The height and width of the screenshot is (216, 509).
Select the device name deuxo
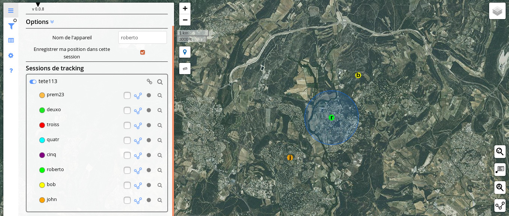click(x=54, y=110)
